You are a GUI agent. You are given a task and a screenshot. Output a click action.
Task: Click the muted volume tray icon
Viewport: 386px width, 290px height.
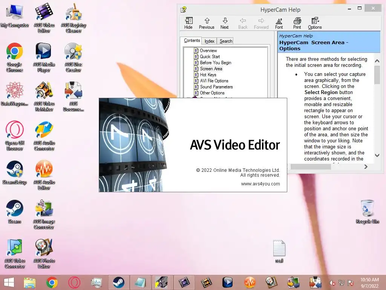(x=332, y=283)
